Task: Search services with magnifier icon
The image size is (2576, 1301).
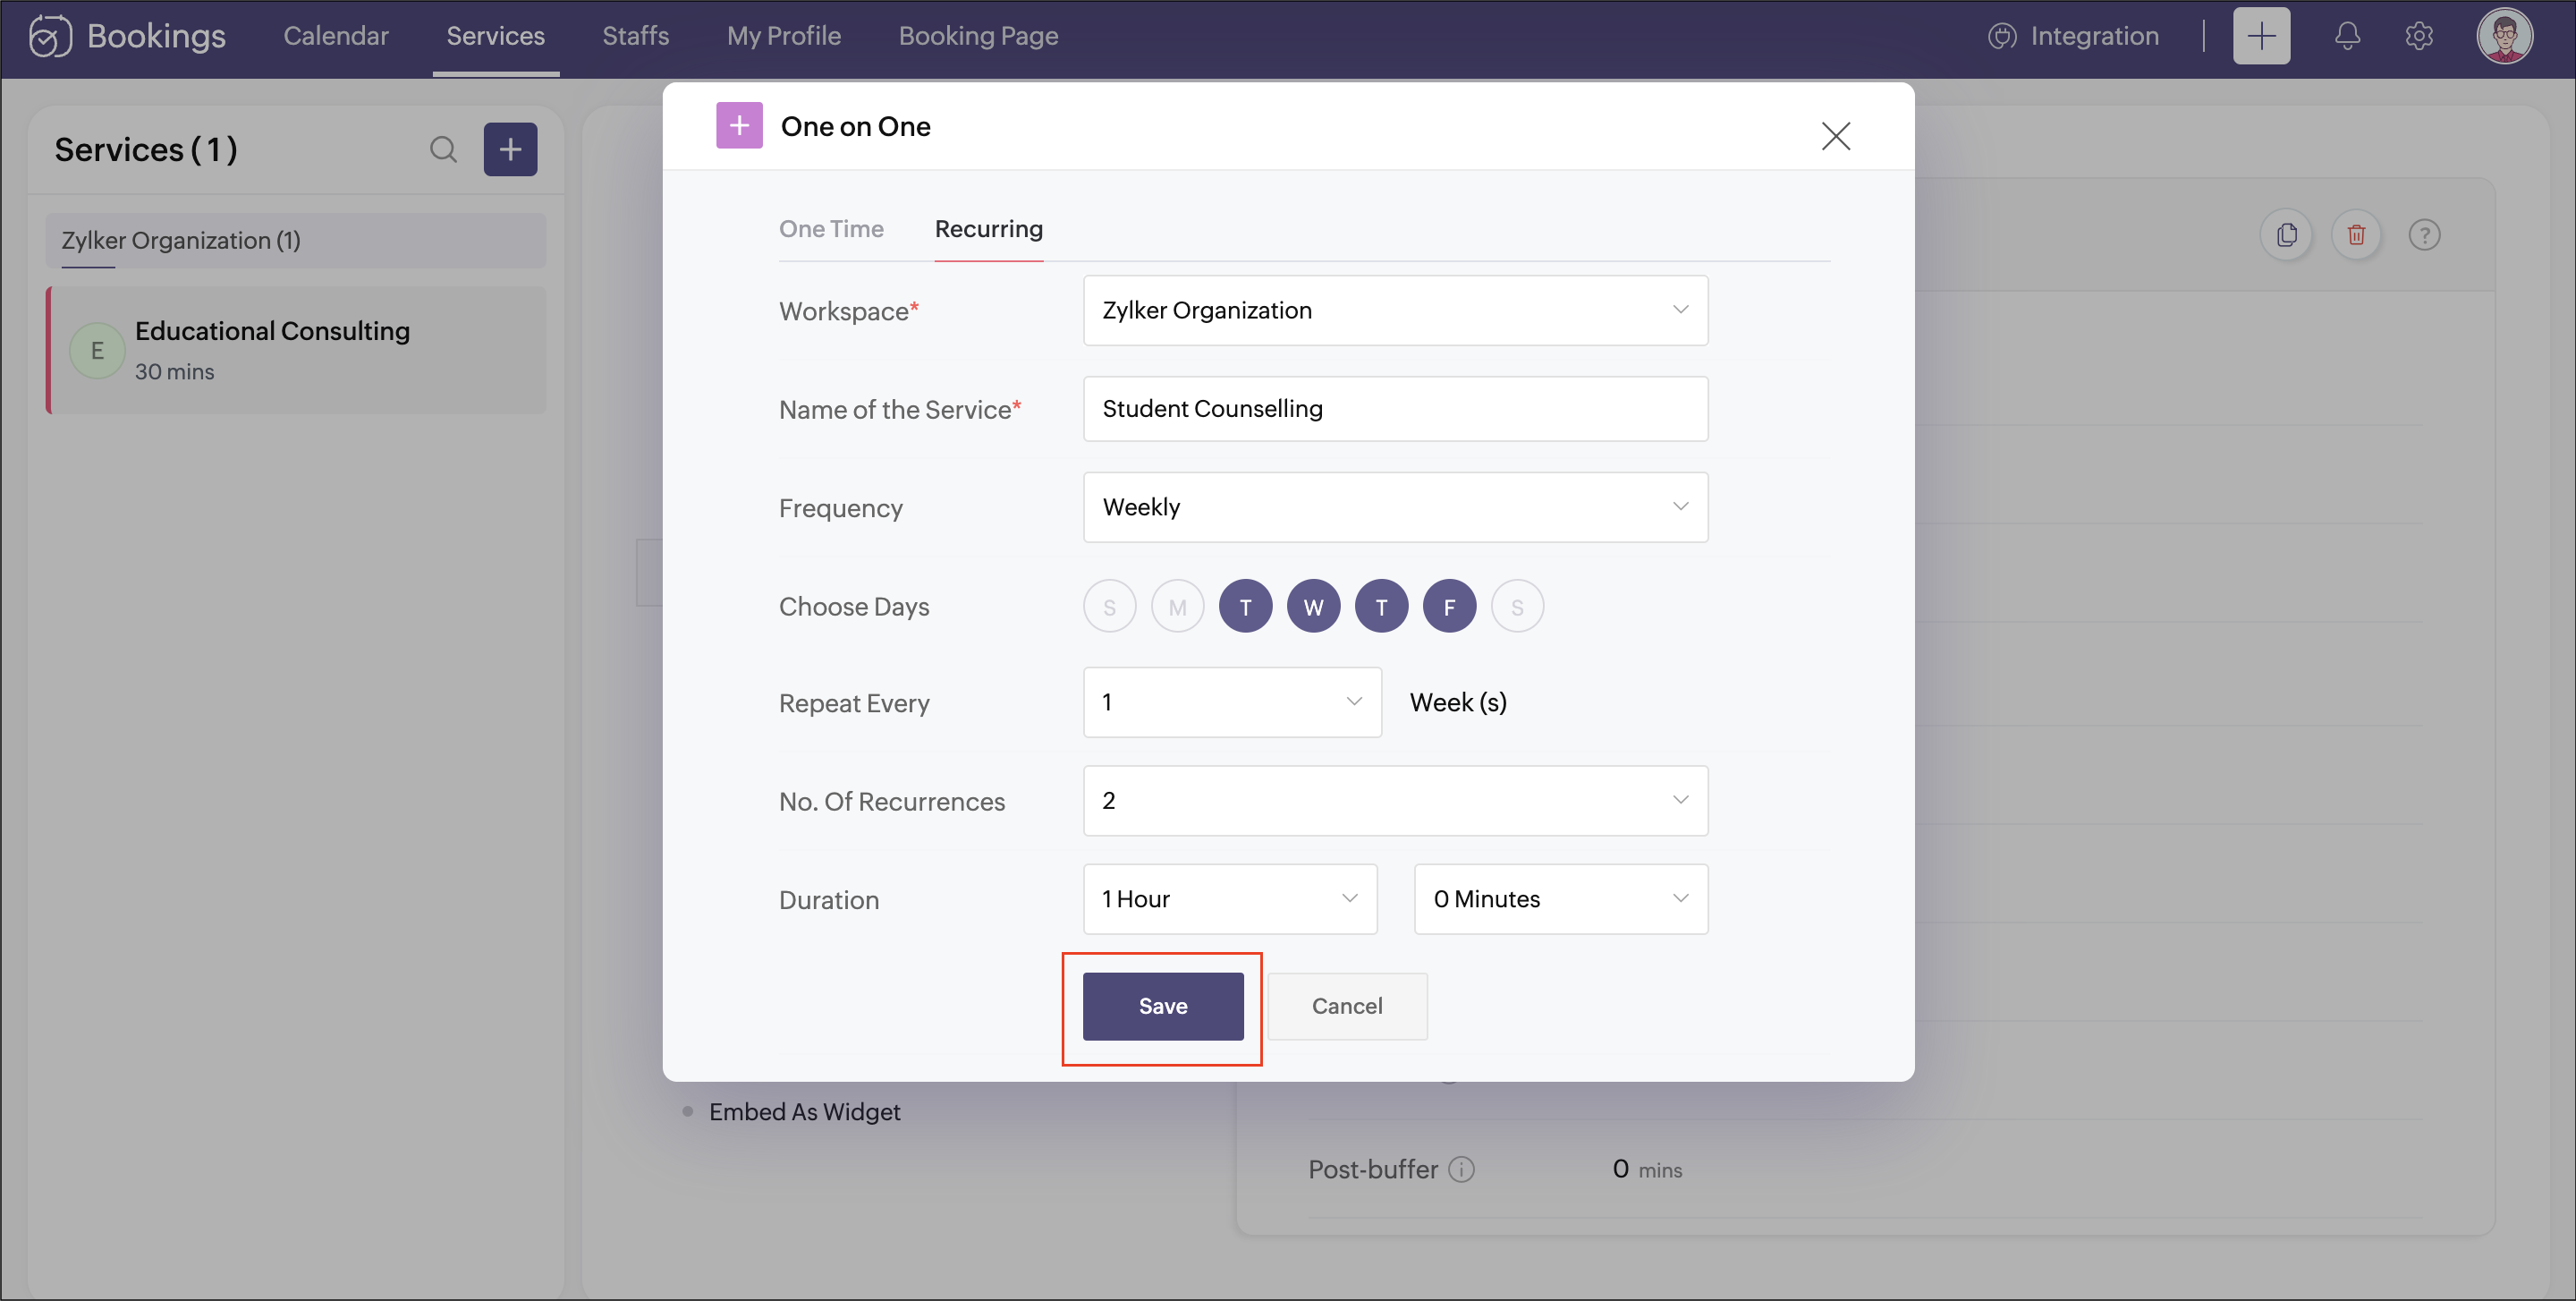Action: pos(443,150)
